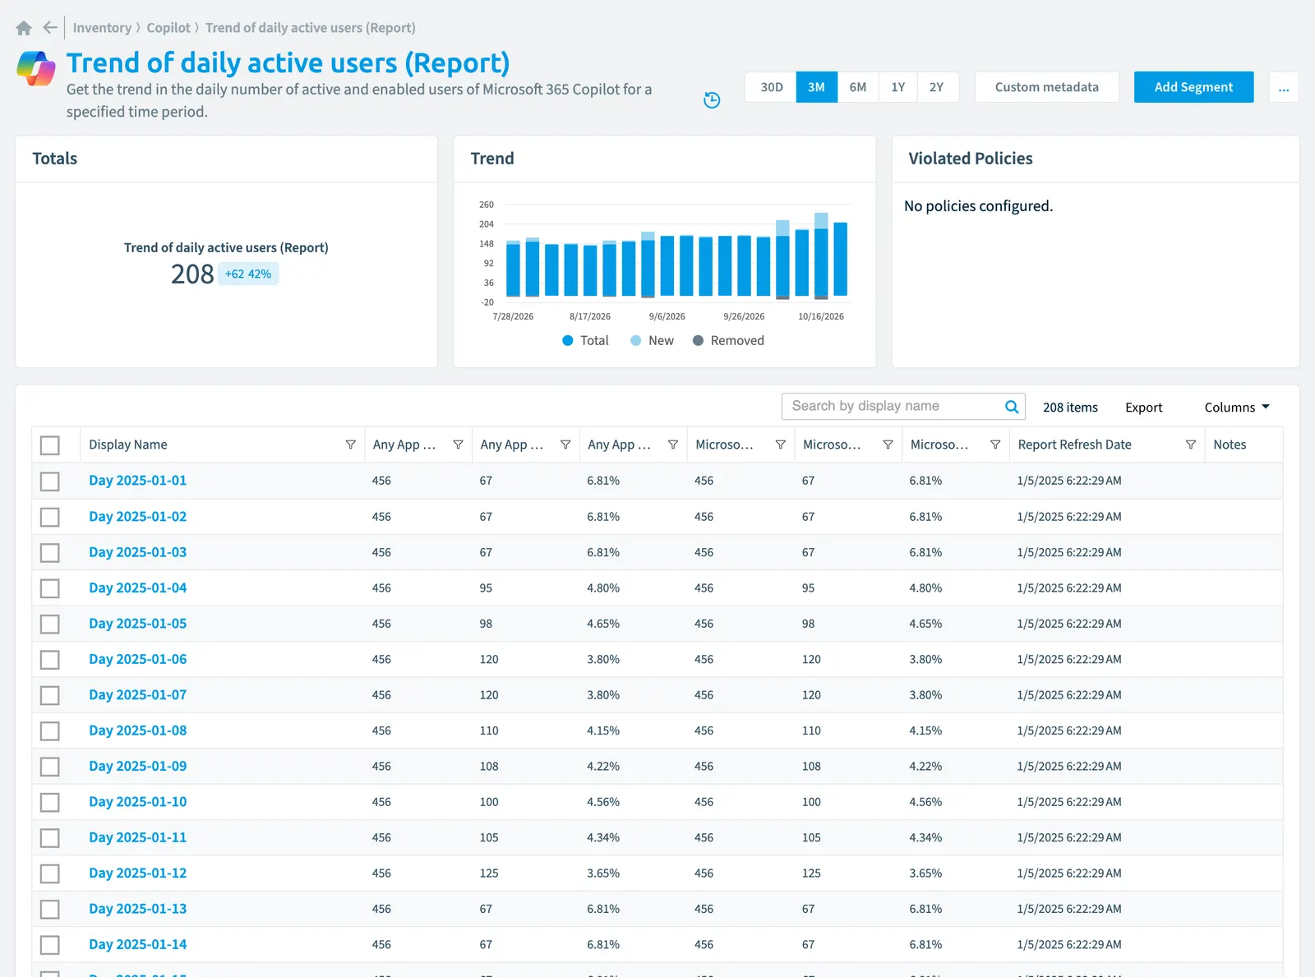This screenshot has width=1315, height=977.
Task: Sort by Report Refresh Date header
Action: coord(1074,445)
